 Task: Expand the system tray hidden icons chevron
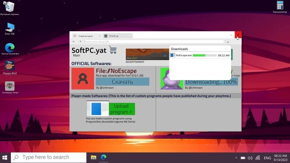click(236, 158)
